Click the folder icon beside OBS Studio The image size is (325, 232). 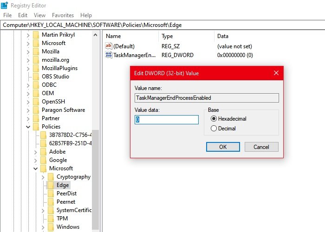coord(36,77)
